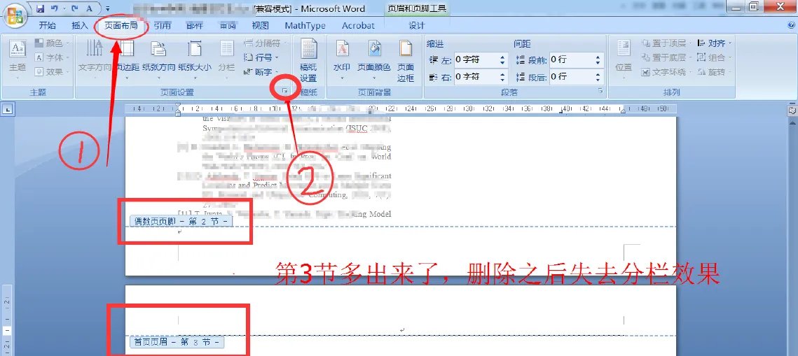Click the 分栏 columns button
Screen dimensions: 798x356
pos(226,59)
